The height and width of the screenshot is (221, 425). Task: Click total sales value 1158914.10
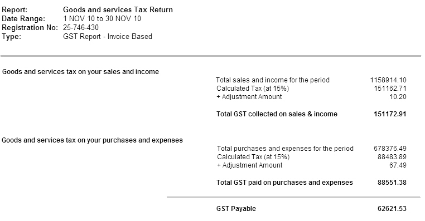(388, 80)
